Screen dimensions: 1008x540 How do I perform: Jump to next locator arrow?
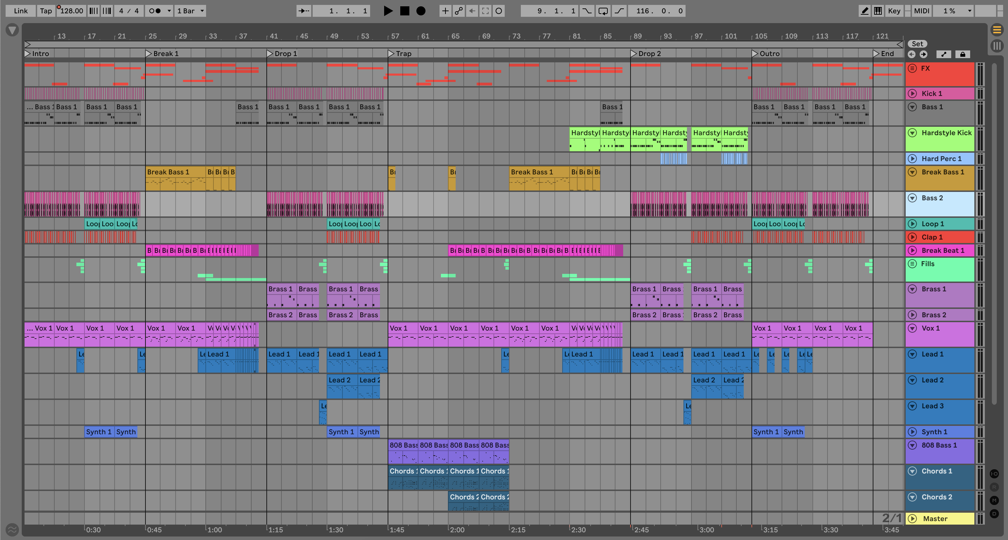pos(924,54)
